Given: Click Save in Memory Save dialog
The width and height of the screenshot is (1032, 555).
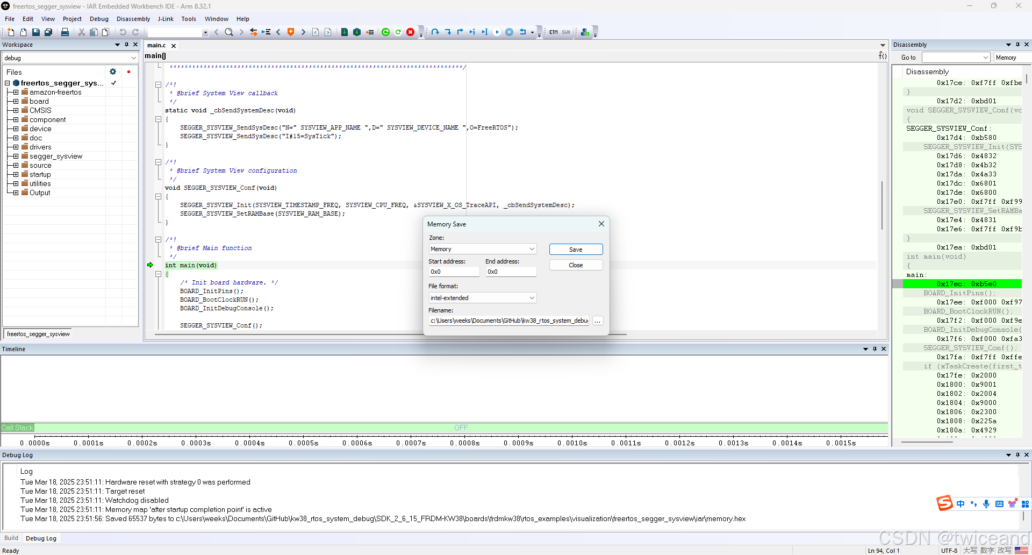Looking at the screenshot, I should tap(576, 250).
